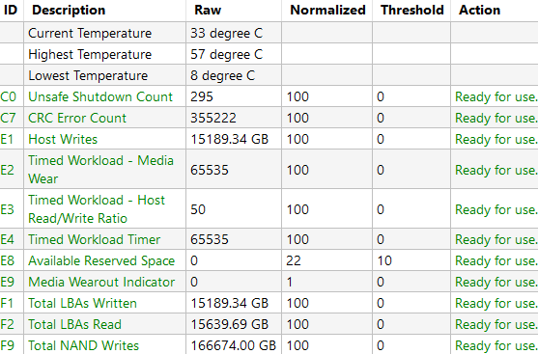Select threshold 0 in Timed Workload Timer row
538x354 pixels.
(381, 239)
